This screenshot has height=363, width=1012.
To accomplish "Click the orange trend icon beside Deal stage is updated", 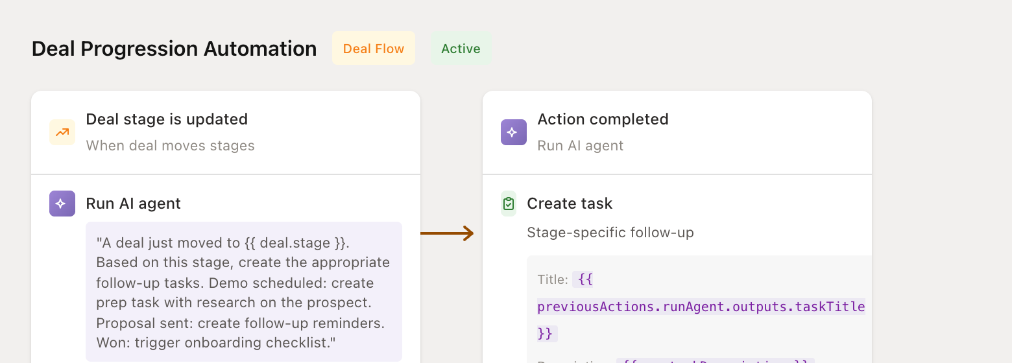I will point(62,132).
